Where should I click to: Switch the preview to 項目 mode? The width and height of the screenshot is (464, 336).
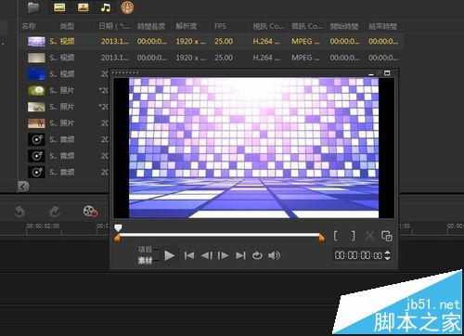[x=145, y=250]
